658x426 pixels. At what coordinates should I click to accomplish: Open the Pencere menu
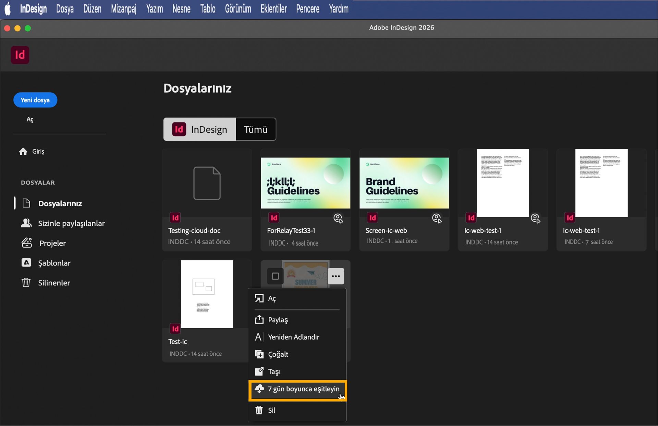click(x=307, y=9)
